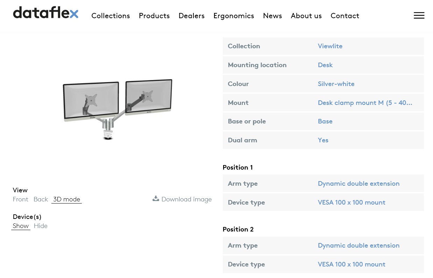This screenshot has width=433, height=278.
Task: Switch view to Front
Action: (x=20, y=199)
